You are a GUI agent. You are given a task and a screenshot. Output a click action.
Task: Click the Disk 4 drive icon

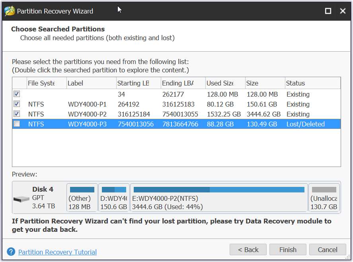click(21, 199)
